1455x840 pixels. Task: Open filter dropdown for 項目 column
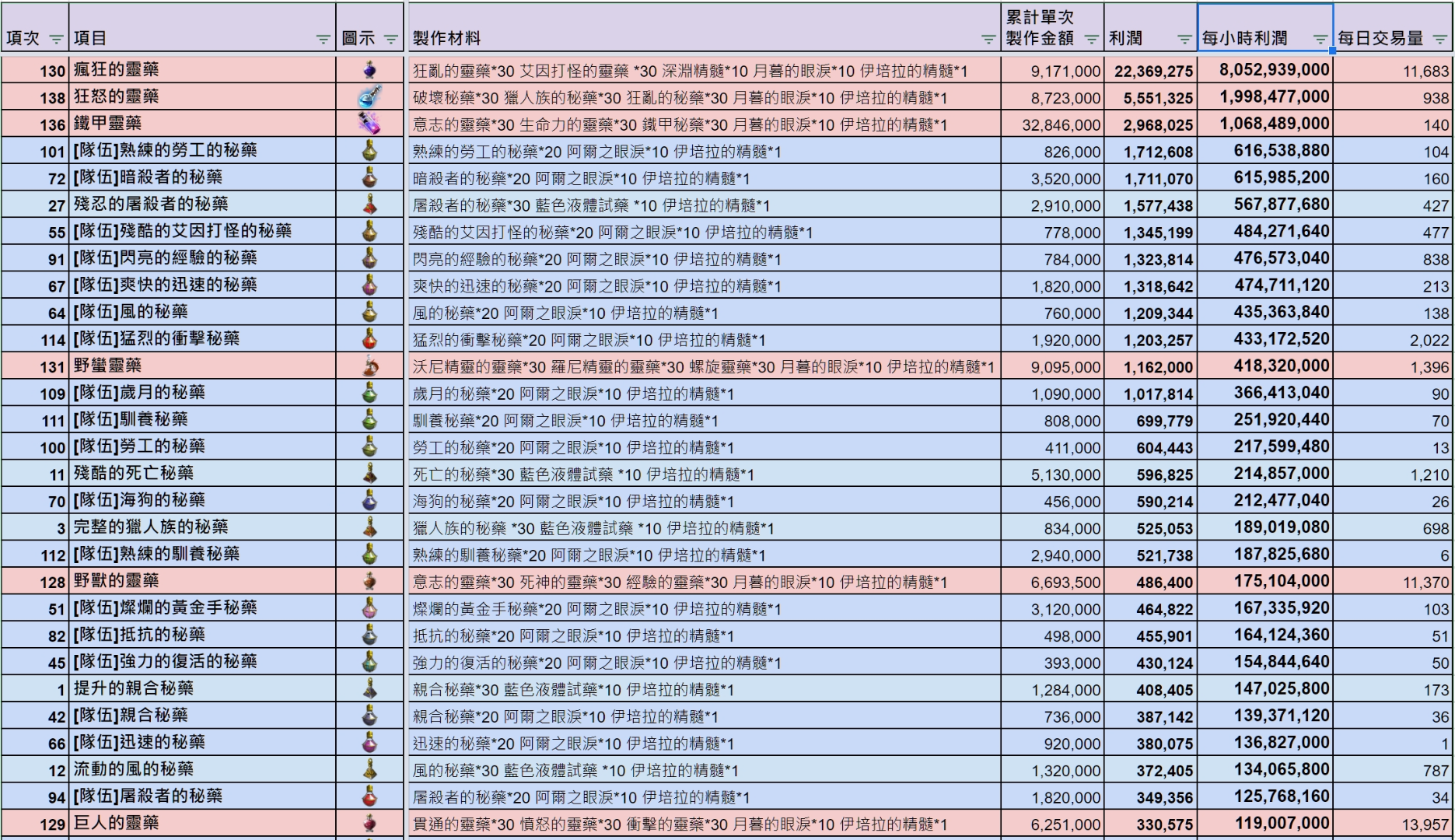point(324,39)
